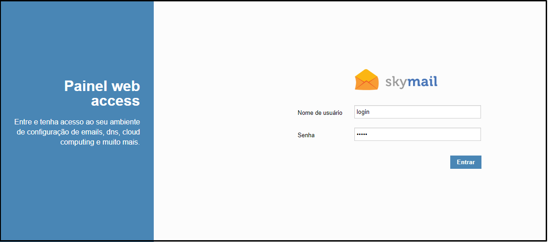Focus the Senha password field
Viewport: 548px width, 242px height.
point(417,134)
